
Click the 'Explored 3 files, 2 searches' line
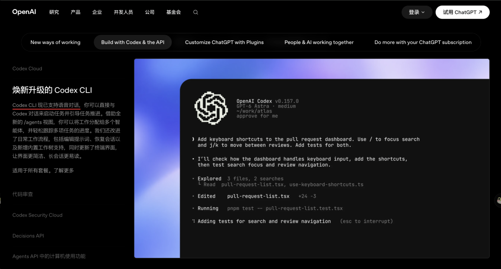click(240, 179)
